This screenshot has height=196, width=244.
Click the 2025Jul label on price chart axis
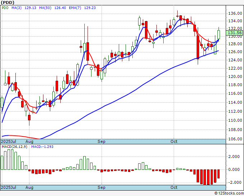click(x=8, y=141)
